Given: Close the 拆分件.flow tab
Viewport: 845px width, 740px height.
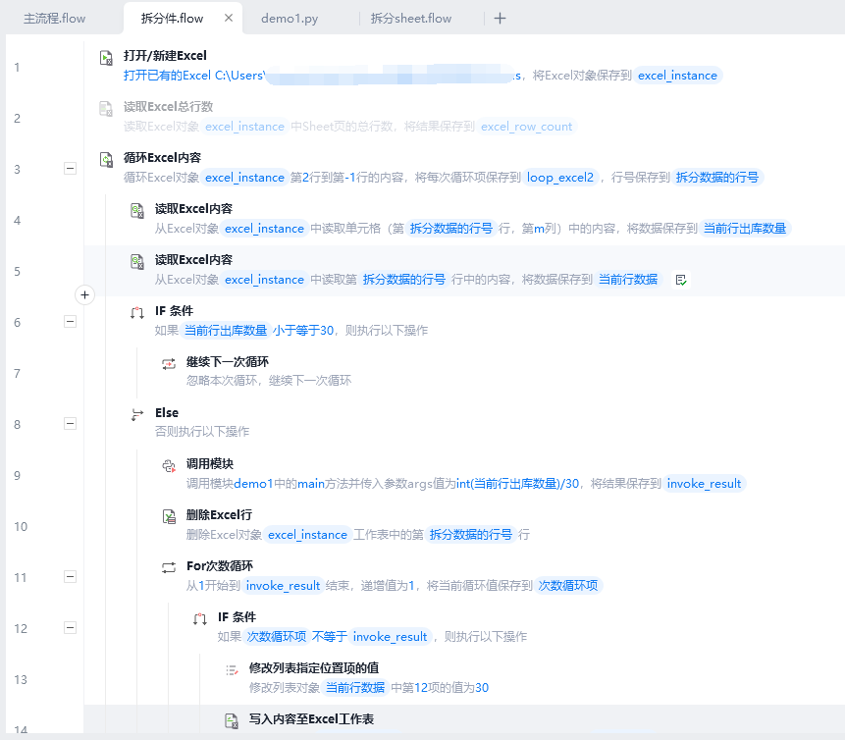Looking at the screenshot, I should pos(229,18).
